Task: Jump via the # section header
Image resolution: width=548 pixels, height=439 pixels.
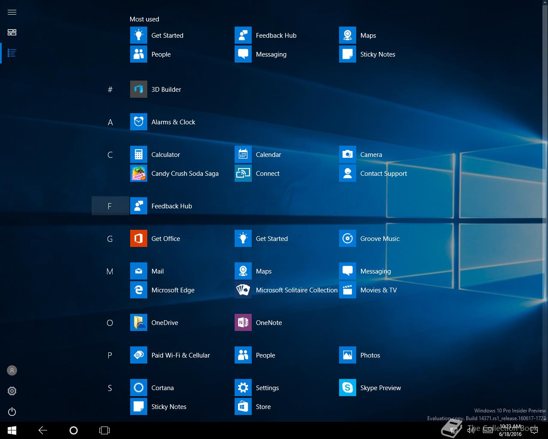Action: (x=110, y=89)
